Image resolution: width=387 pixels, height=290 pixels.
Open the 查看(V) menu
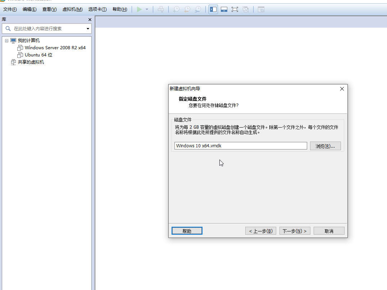(x=49, y=9)
